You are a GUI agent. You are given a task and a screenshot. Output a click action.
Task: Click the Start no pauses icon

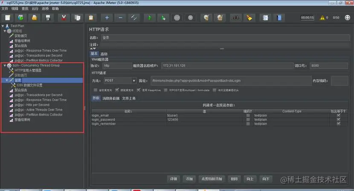(x=163, y=18)
